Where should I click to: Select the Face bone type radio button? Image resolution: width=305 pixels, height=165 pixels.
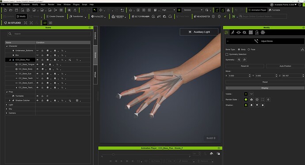pos(248,49)
